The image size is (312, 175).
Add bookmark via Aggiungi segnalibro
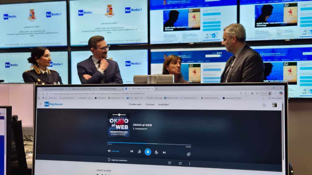tap(117, 160)
